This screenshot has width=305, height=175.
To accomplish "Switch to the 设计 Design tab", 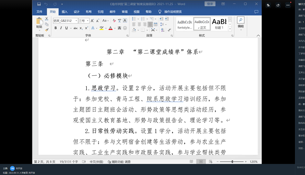I will [x=77, y=12].
